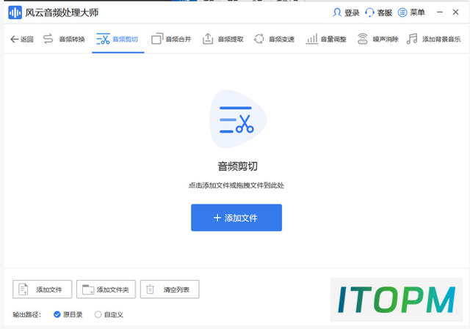Click the 音频变速 circular speed icon
Viewport: 470px width, 329px height.
click(259, 39)
